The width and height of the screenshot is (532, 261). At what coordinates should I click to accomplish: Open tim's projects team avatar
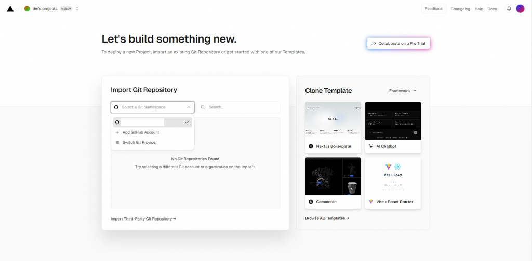click(x=27, y=9)
